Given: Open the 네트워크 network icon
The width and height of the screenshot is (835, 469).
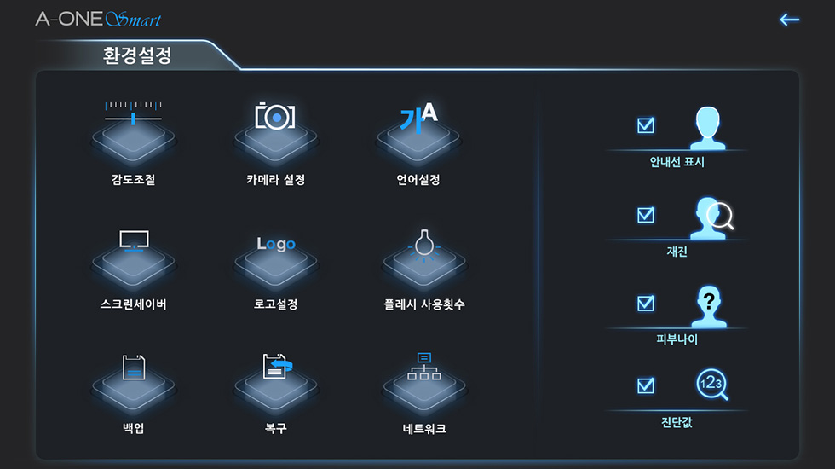Looking at the screenshot, I should [x=424, y=382].
